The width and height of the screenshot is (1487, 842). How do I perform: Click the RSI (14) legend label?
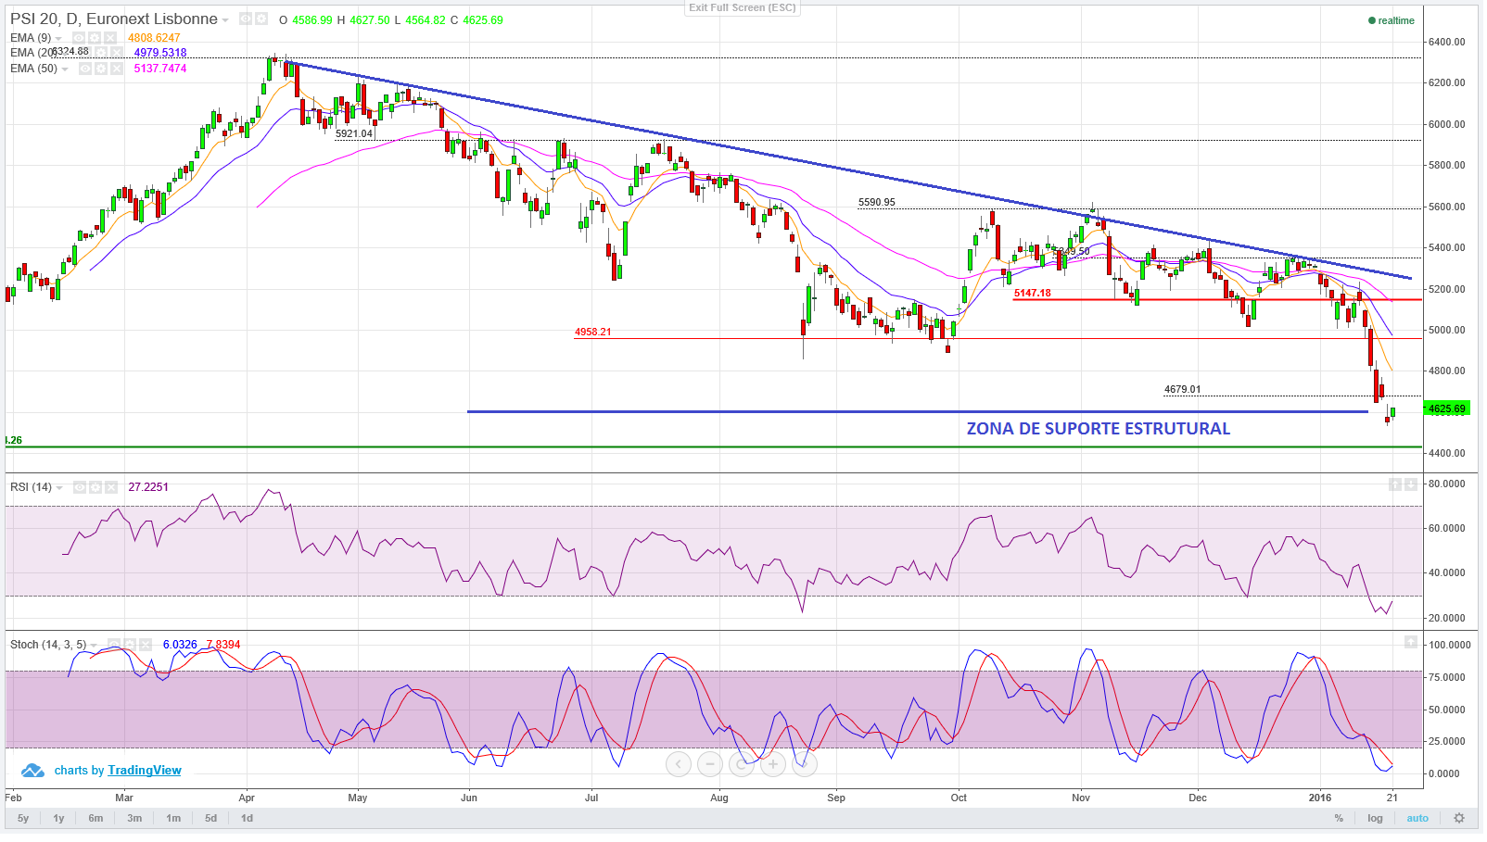click(x=32, y=487)
